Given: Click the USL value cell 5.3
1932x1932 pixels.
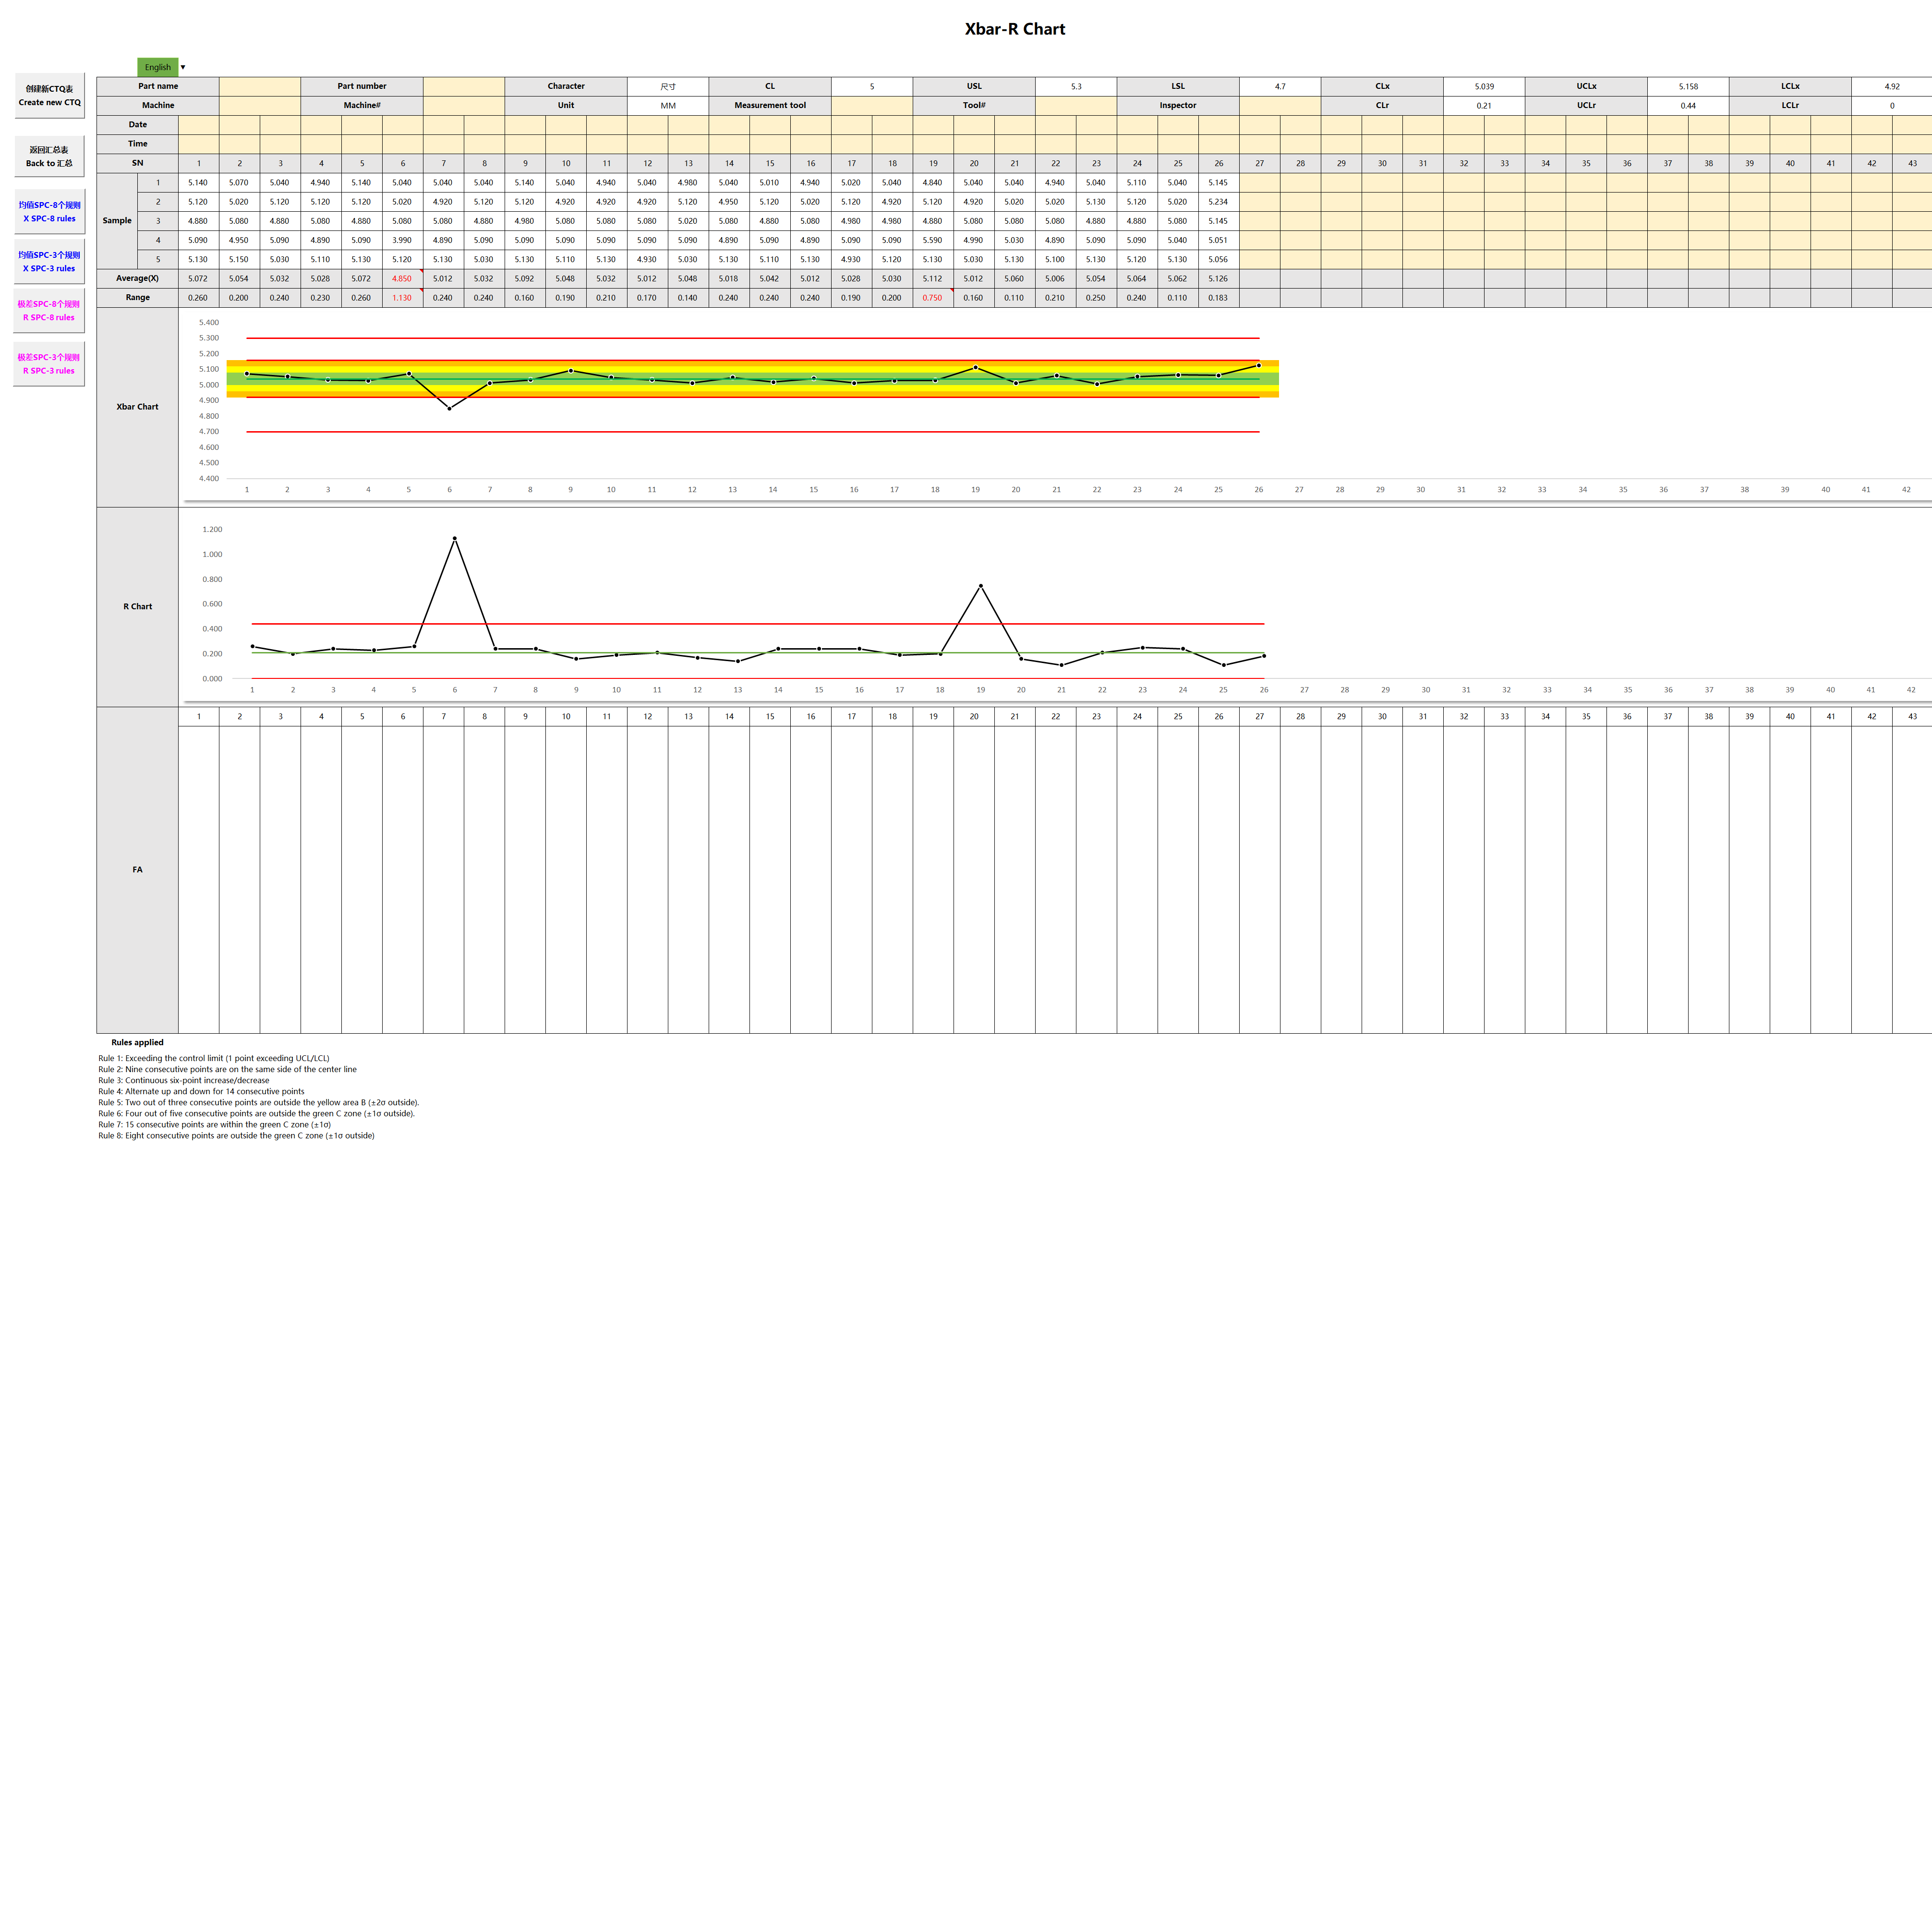Looking at the screenshot, I should click(1076, 86).
